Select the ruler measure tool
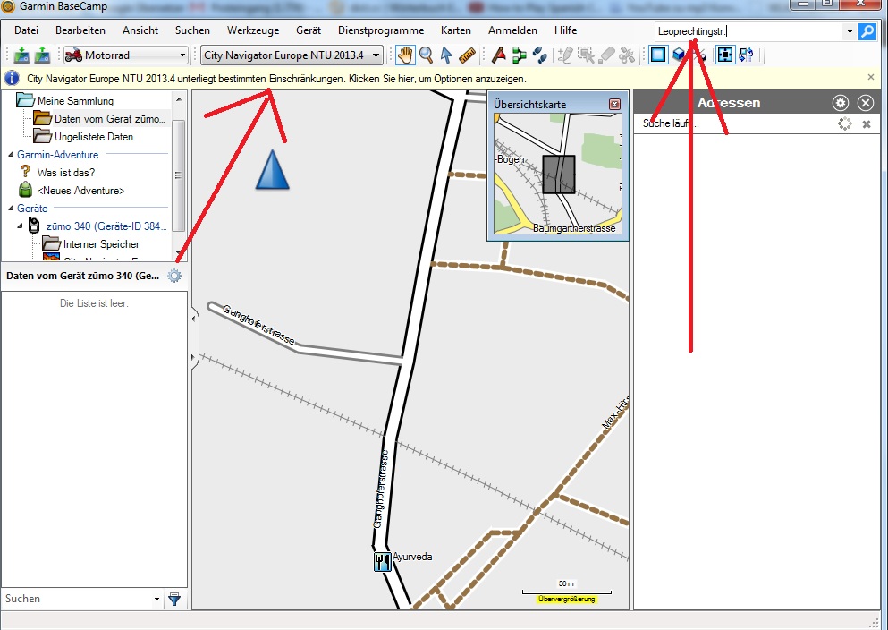 coord(468,55)
